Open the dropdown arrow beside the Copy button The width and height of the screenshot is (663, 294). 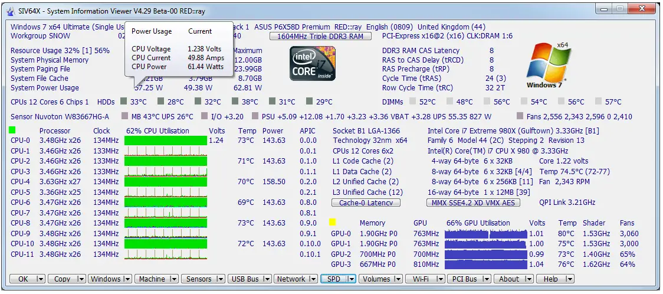point(81,279)
